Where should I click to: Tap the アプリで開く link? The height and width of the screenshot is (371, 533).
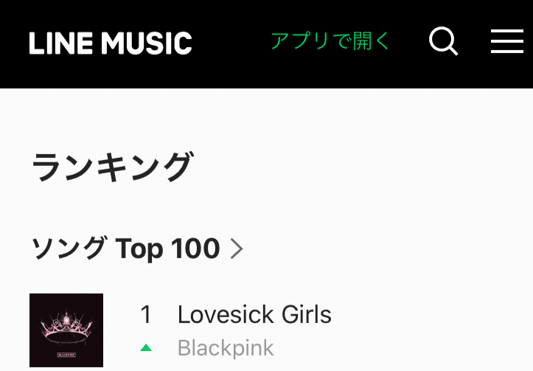point(330,41)
